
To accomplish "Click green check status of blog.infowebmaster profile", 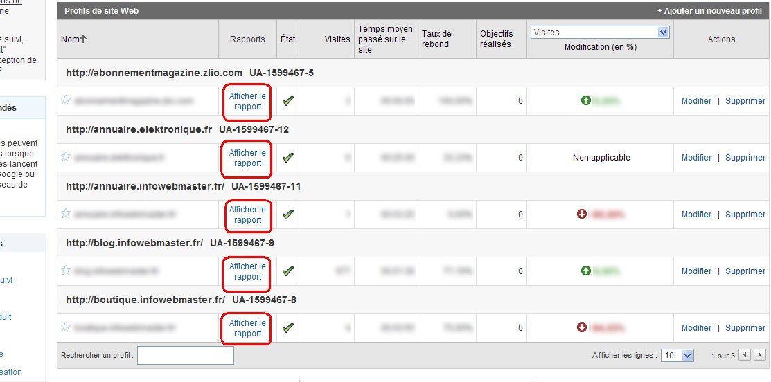I will point(287,271).
